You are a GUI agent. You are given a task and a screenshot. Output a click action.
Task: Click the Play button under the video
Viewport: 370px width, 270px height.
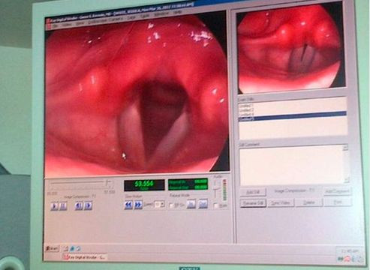point(54,206)
